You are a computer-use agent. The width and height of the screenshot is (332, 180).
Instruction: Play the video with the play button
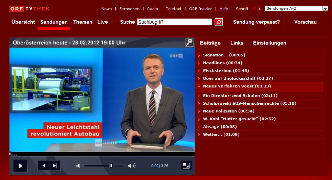pos(20,166)
